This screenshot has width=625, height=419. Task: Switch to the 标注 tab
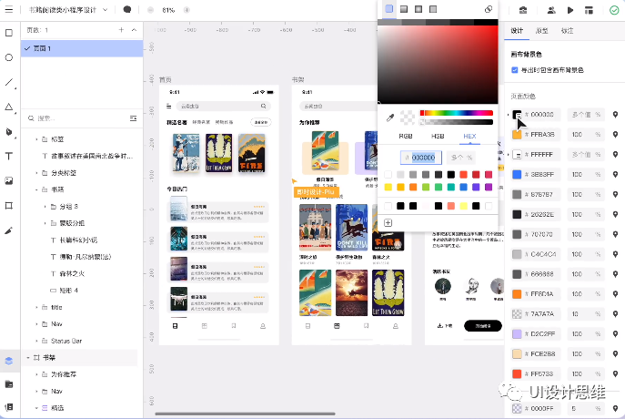[x=567, y=31]
